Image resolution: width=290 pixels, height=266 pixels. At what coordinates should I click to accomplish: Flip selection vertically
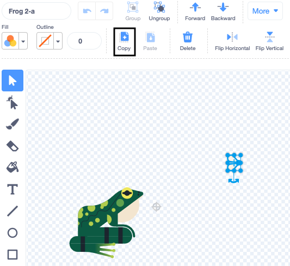(x=269, y=41)
